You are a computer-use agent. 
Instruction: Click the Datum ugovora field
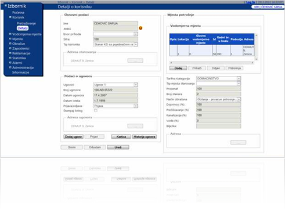116,95
